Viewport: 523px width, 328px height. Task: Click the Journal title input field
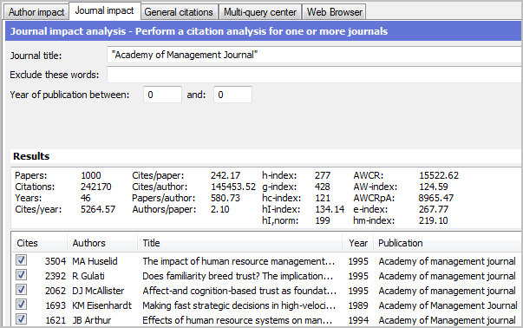point(315,55)
